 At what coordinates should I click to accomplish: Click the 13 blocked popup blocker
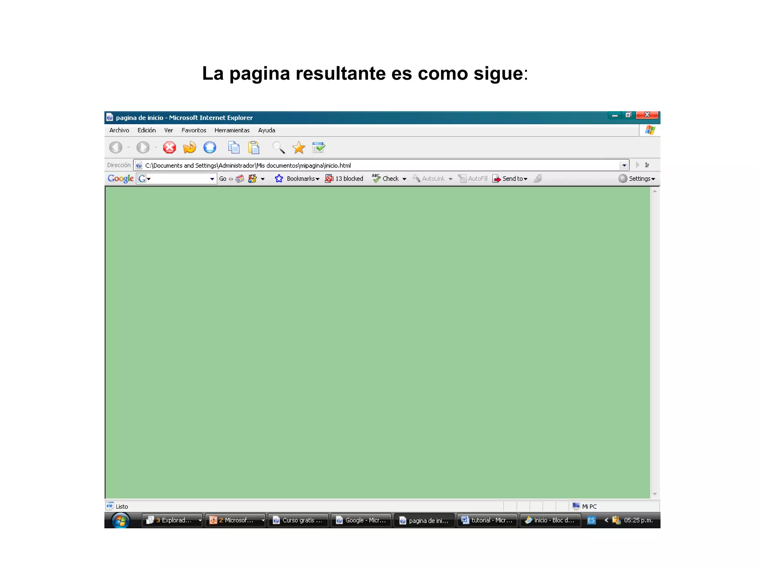[x=344, y=179]
